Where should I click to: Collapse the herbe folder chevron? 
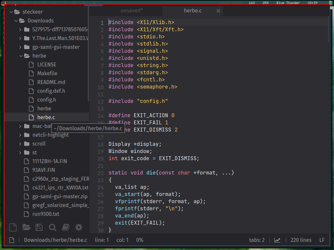(21, 56)
